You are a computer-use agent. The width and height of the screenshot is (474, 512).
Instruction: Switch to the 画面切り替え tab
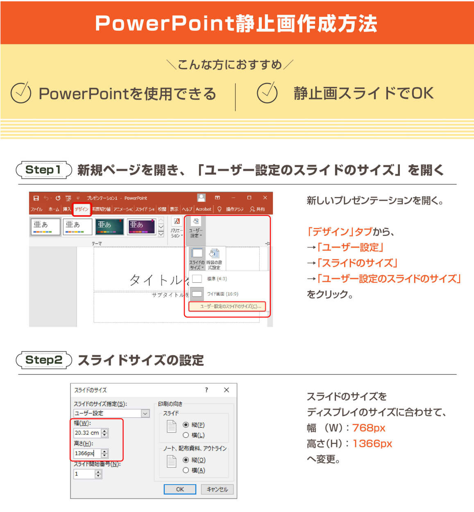[x=101, y=209]
